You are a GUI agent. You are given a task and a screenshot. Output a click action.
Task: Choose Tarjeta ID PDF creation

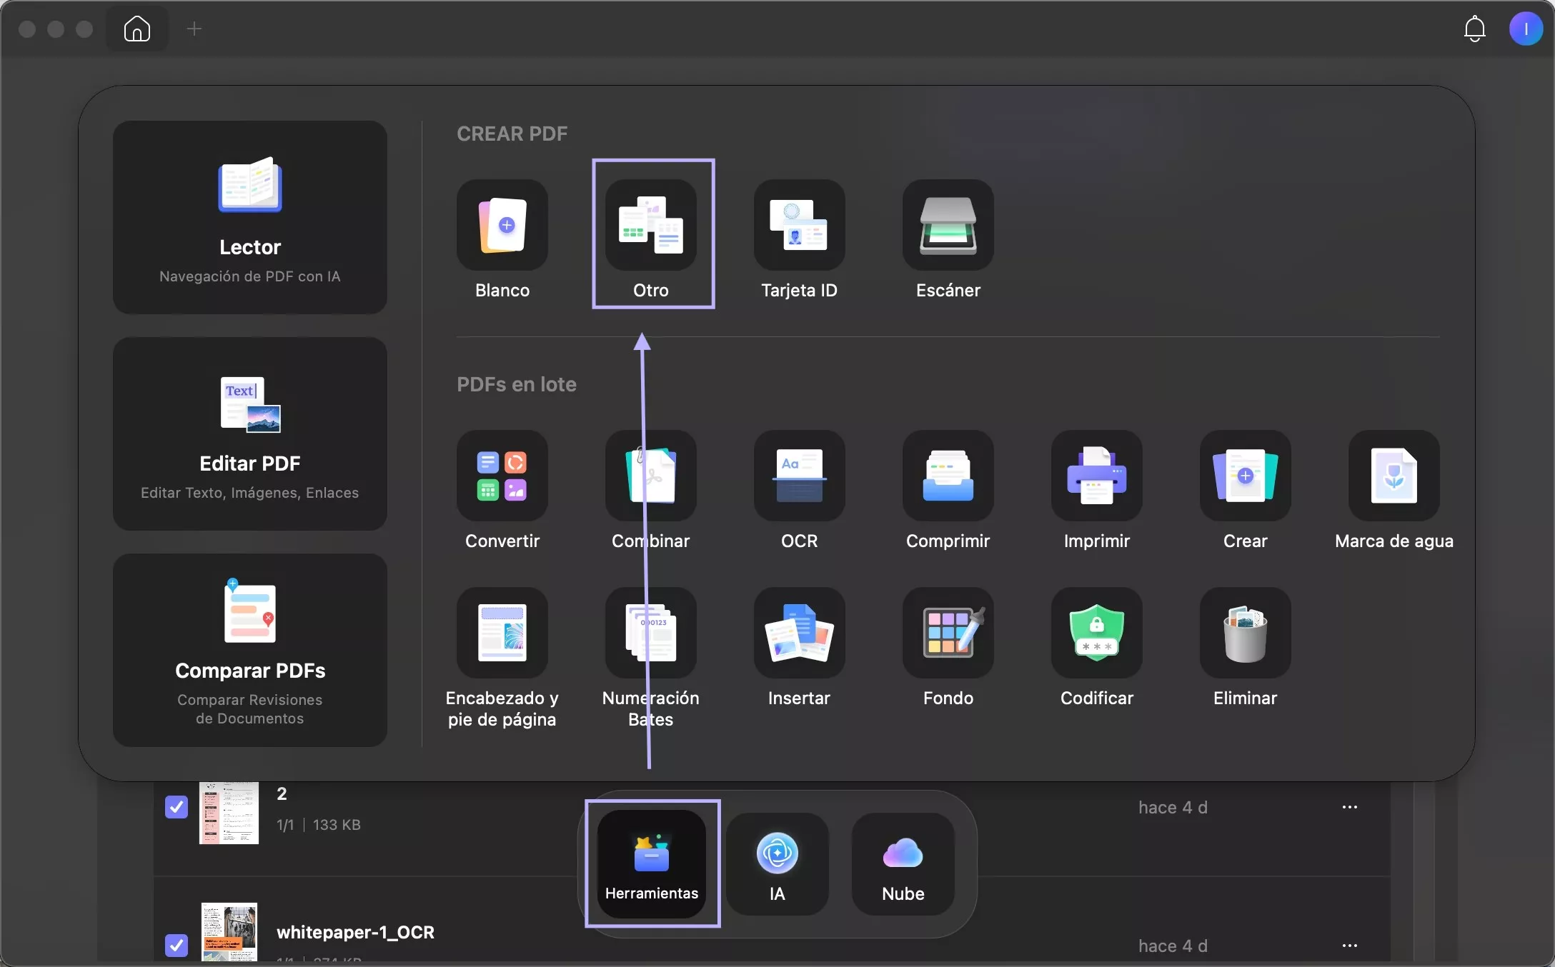[x=800, y=225]
